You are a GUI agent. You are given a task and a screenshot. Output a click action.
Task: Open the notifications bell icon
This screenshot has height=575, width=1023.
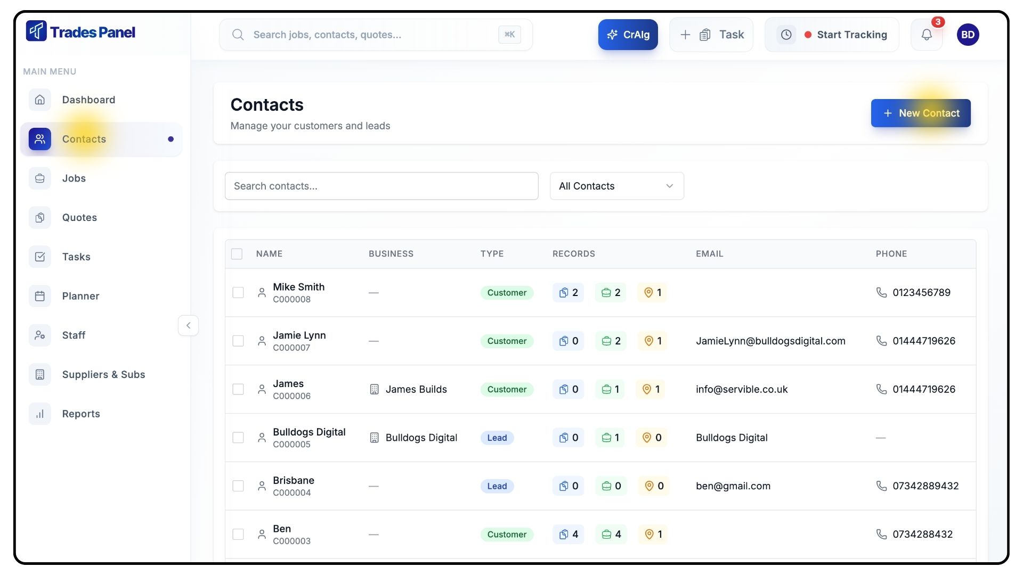point(927,35)
